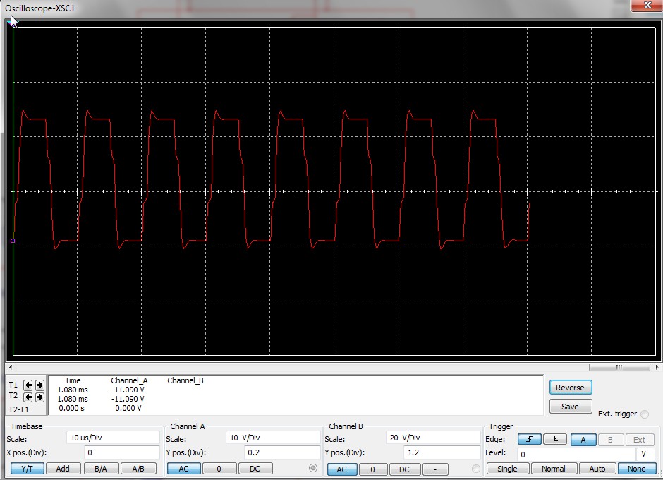This screenshot has height=480, width=663.
Task: Set Channel B coupling to DC
Action: [x=404, y=469]
